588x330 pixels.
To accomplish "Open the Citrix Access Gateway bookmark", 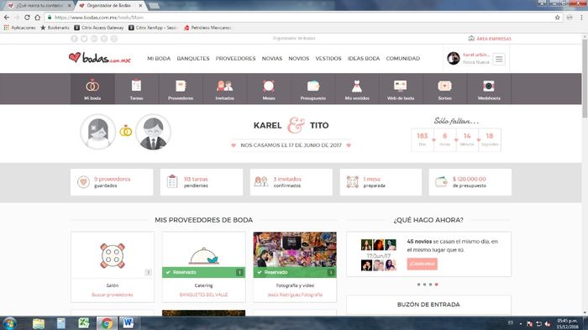I will coord(98,28).
